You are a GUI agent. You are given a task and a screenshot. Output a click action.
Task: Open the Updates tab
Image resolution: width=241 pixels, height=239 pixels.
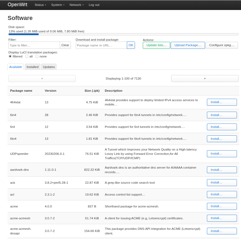click(49, 67)
